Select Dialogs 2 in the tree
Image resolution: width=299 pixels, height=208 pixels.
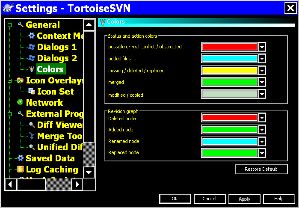pyautogui.click(x=57, y=58)
